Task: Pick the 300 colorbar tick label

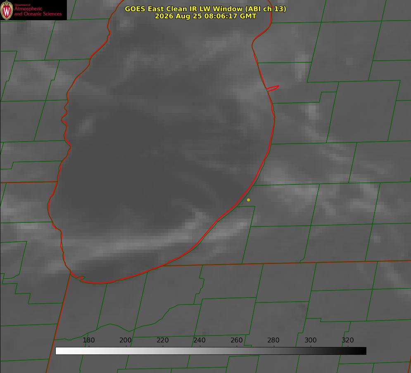Action: tap(311, 340)
